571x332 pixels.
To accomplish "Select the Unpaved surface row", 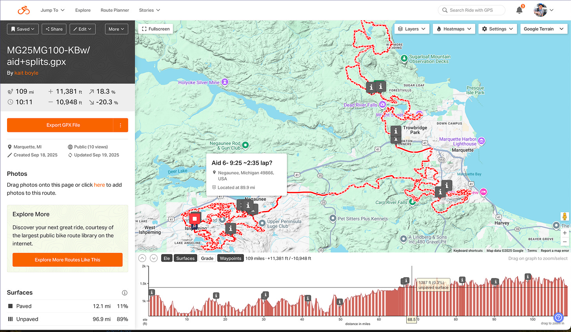I will coord(67,319).
